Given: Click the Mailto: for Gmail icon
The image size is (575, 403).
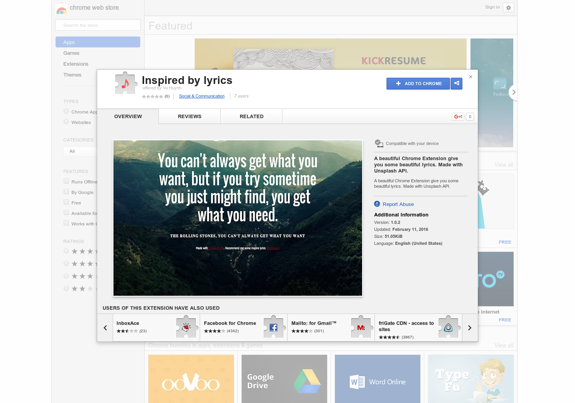Looking at the screenshot, I should click(361, 327).
